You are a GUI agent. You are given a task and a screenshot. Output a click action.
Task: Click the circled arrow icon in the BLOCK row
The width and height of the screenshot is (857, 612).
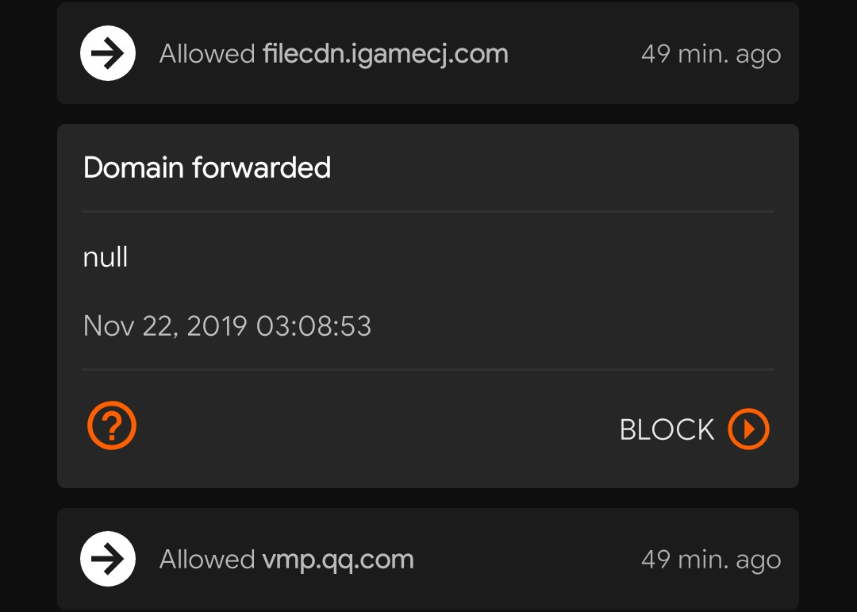click(x=747, y=429)
